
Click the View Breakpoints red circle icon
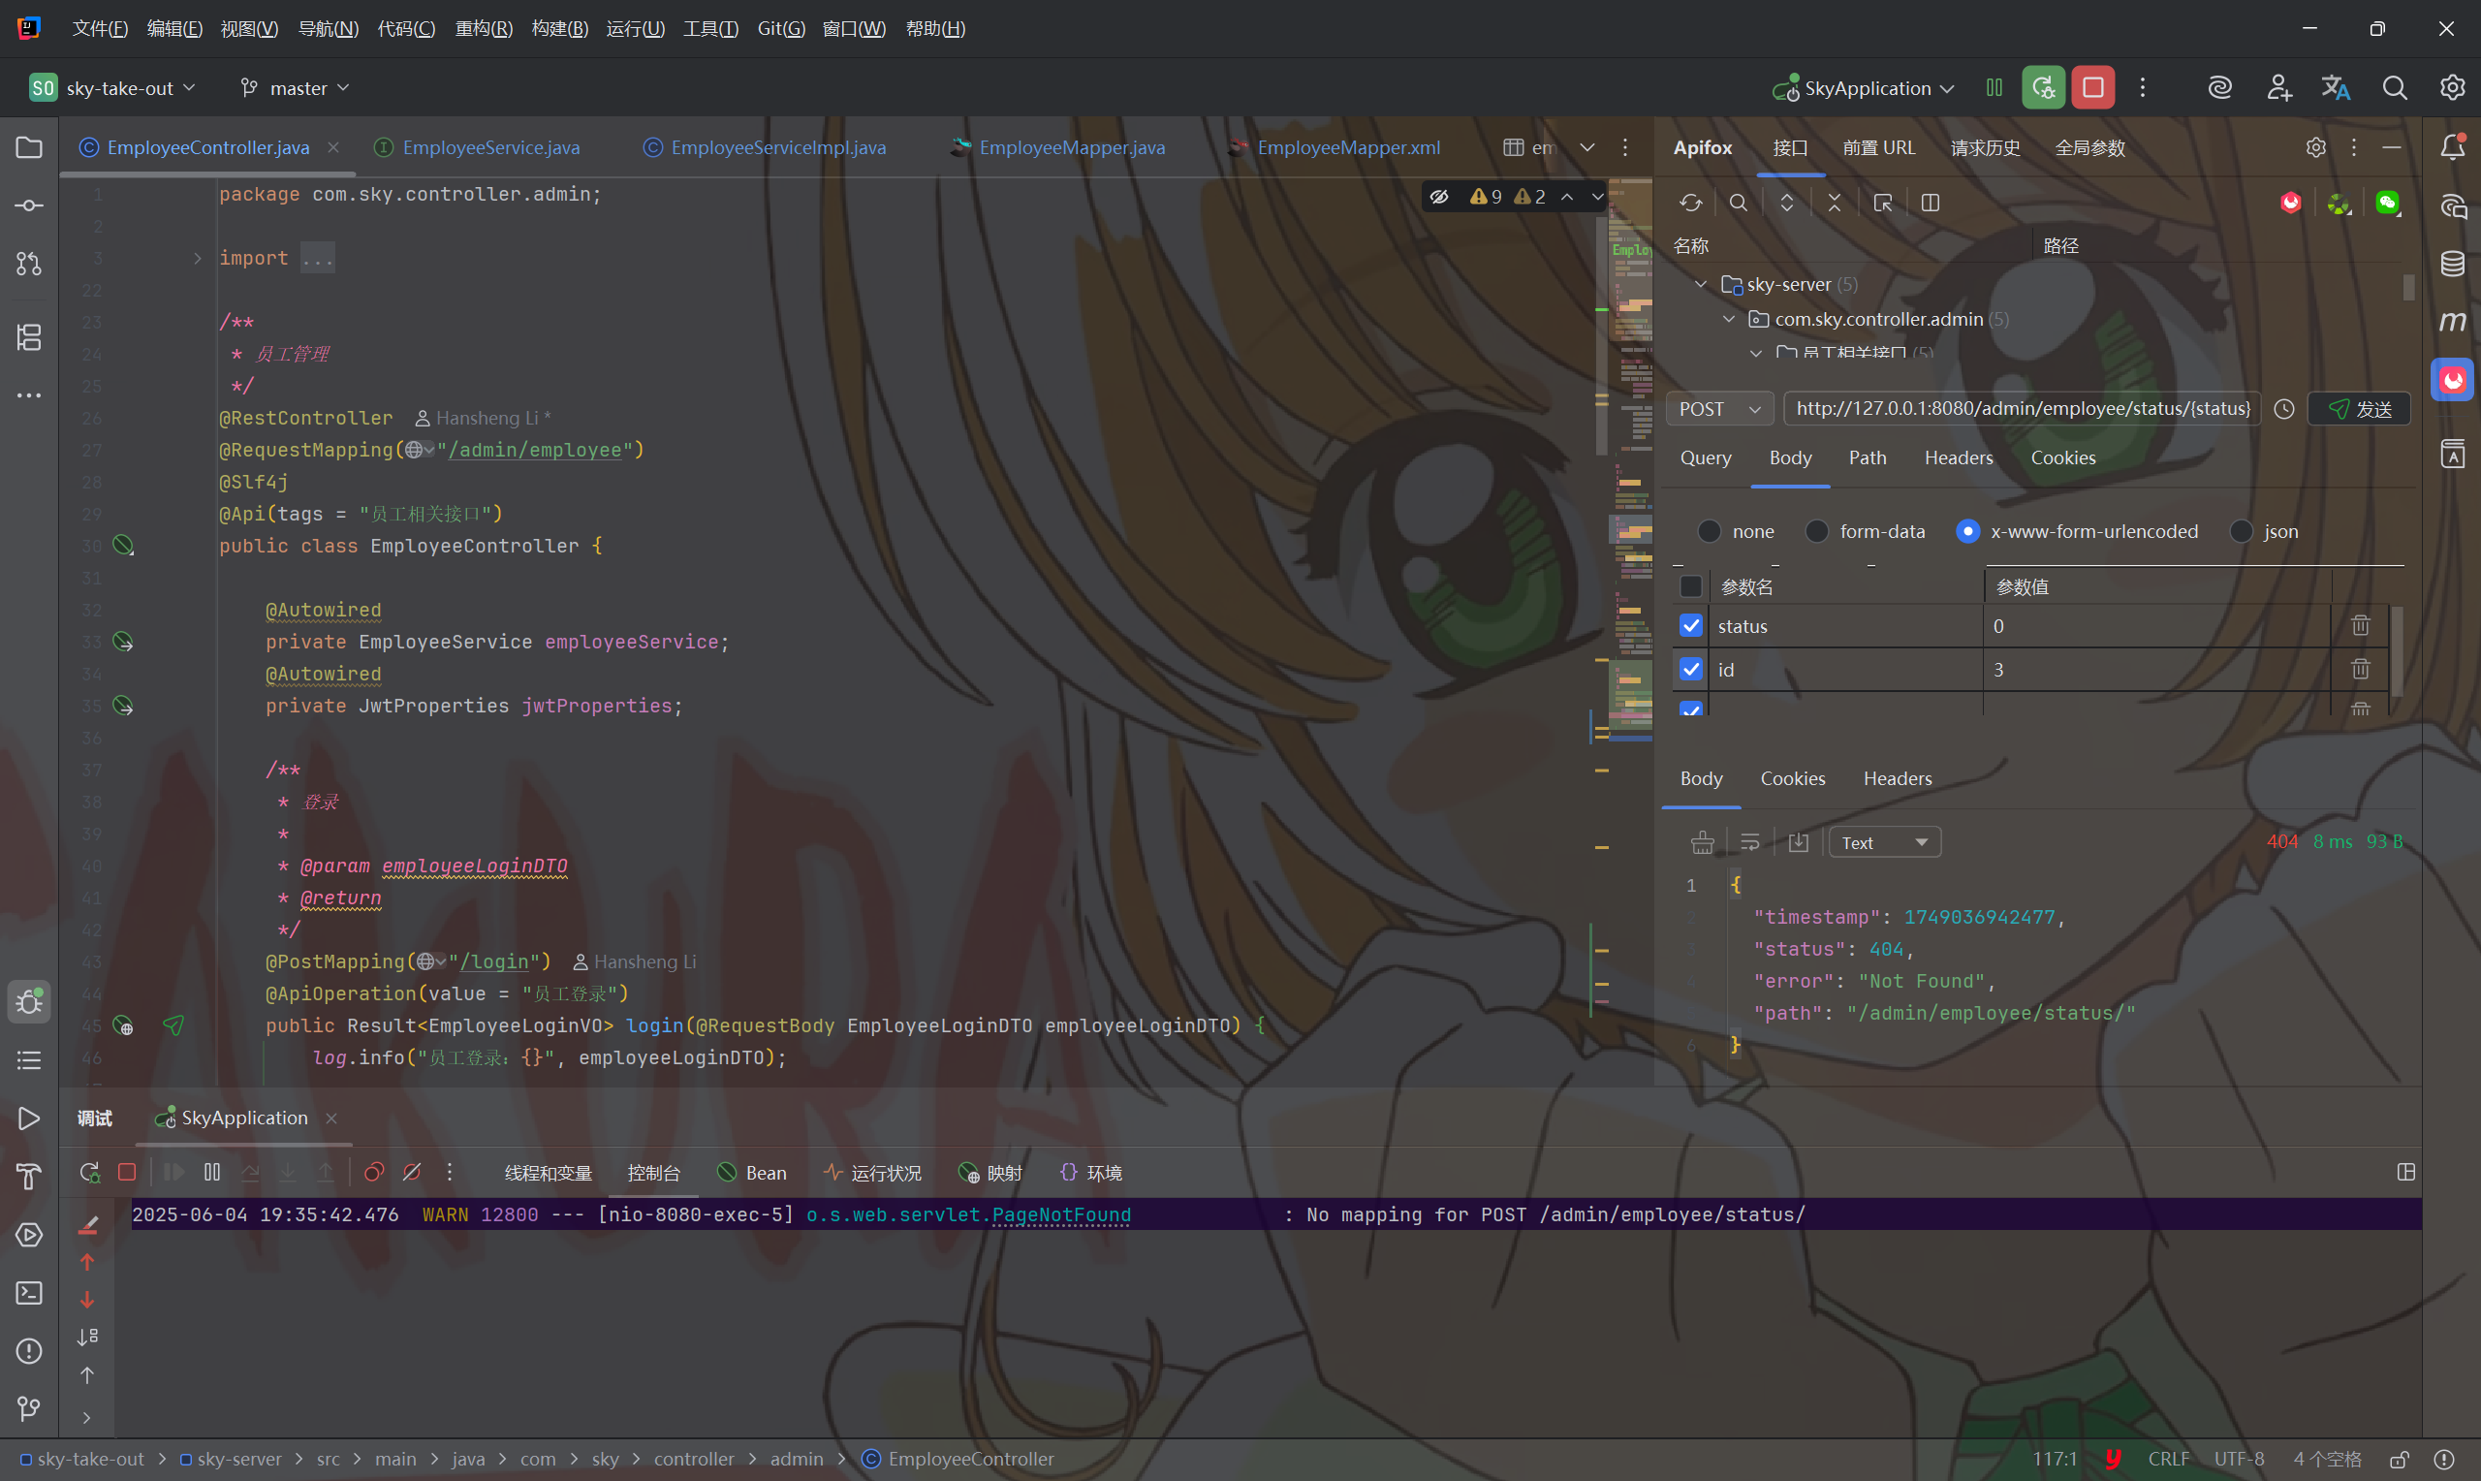click(374, 1173)
